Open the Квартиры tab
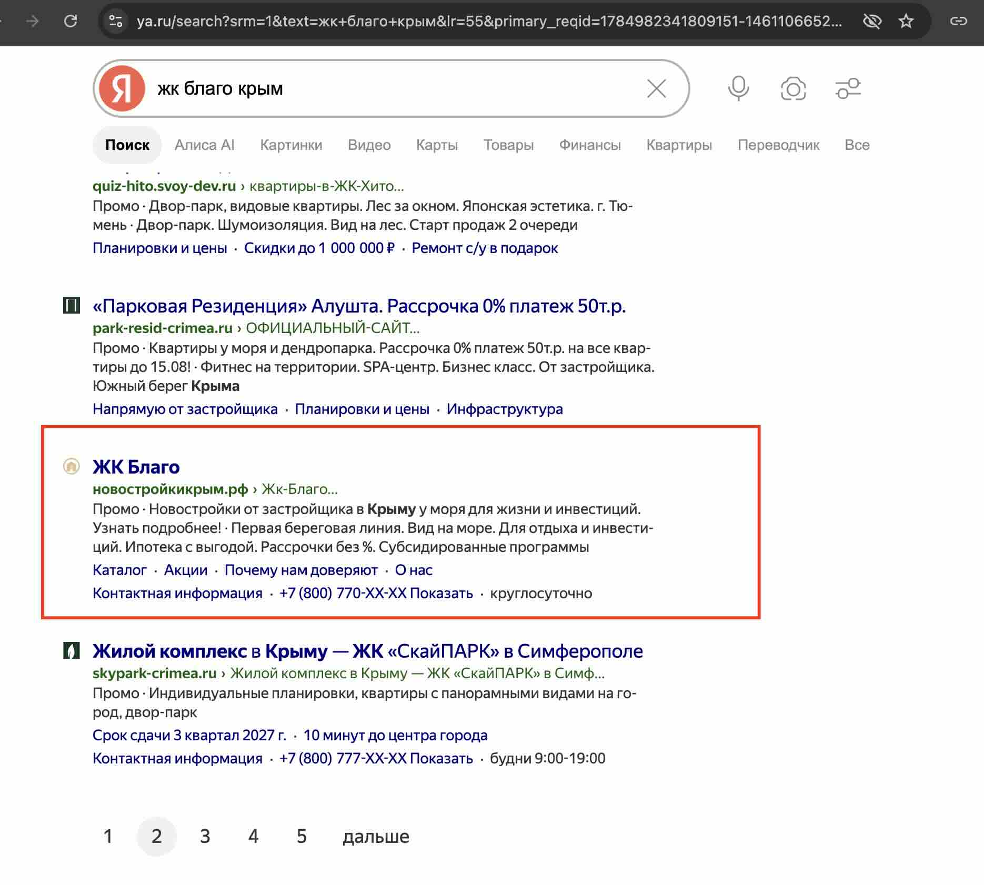Viewport: 984px width, 885px height. pos(679,145)
